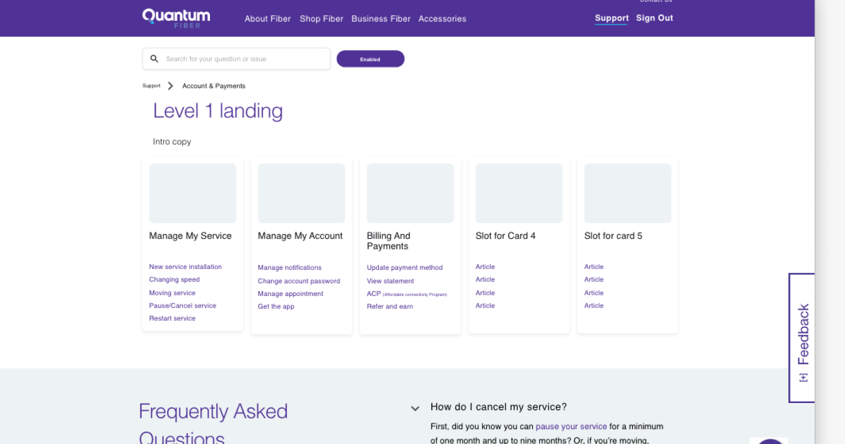Click the Quantum Fiber logo

pos(176,18)
